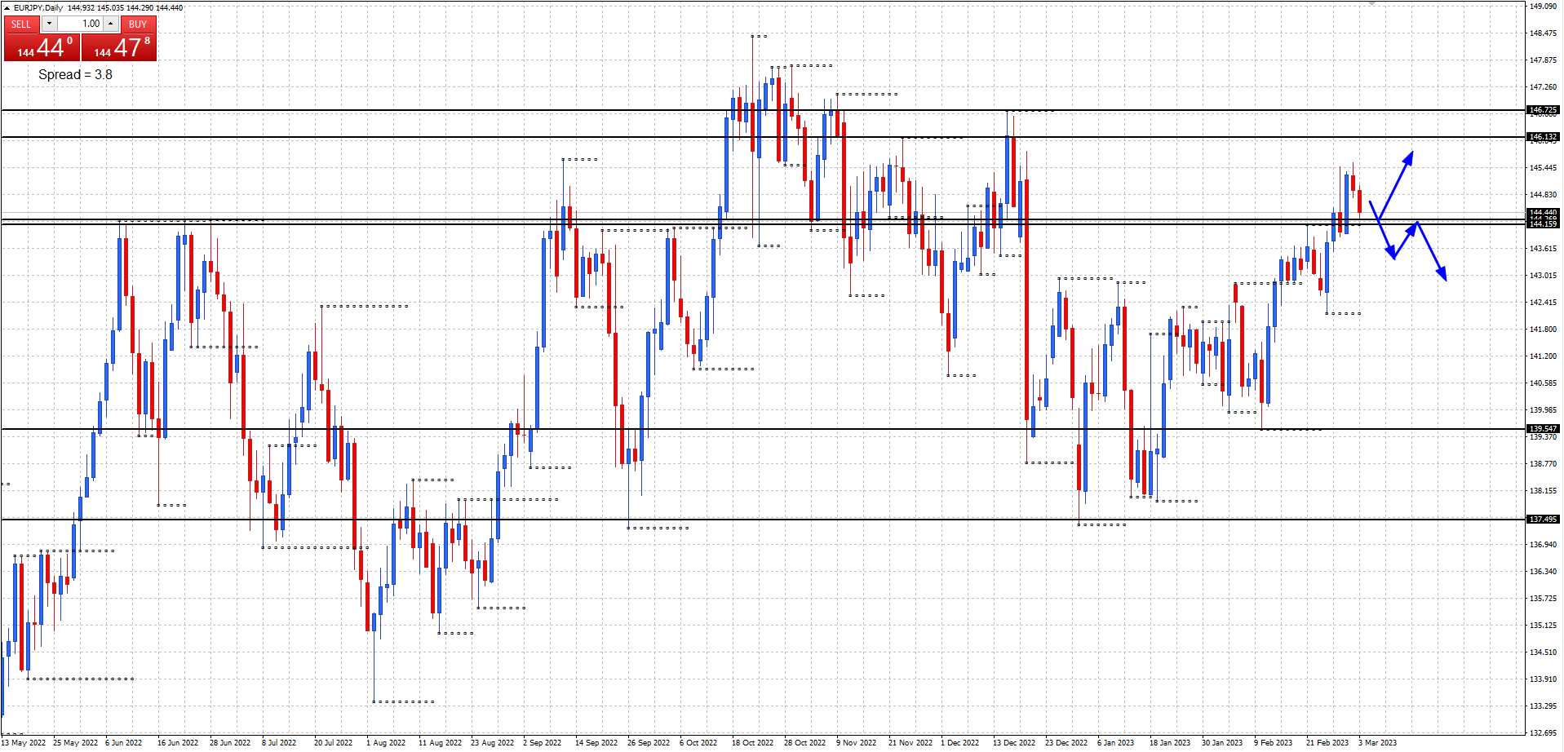Click the 144.47 ask price tile
The width and height of the screenshot is (1564, 752).
pos(119,47)
